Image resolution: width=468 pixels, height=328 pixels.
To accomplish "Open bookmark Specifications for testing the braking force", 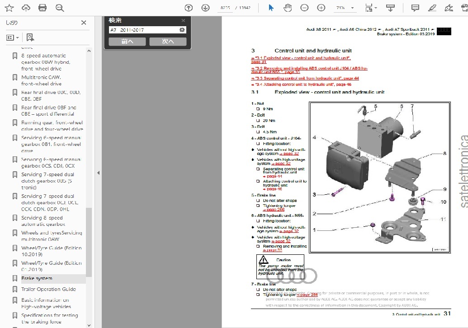I will 50,319.
